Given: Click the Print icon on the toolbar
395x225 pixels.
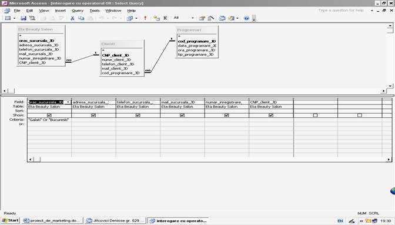Looking at the screenshot, I should click(43, 18).
